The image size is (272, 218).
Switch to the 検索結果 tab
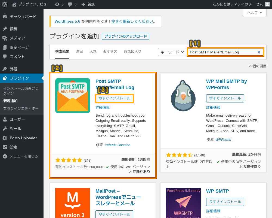62,52
